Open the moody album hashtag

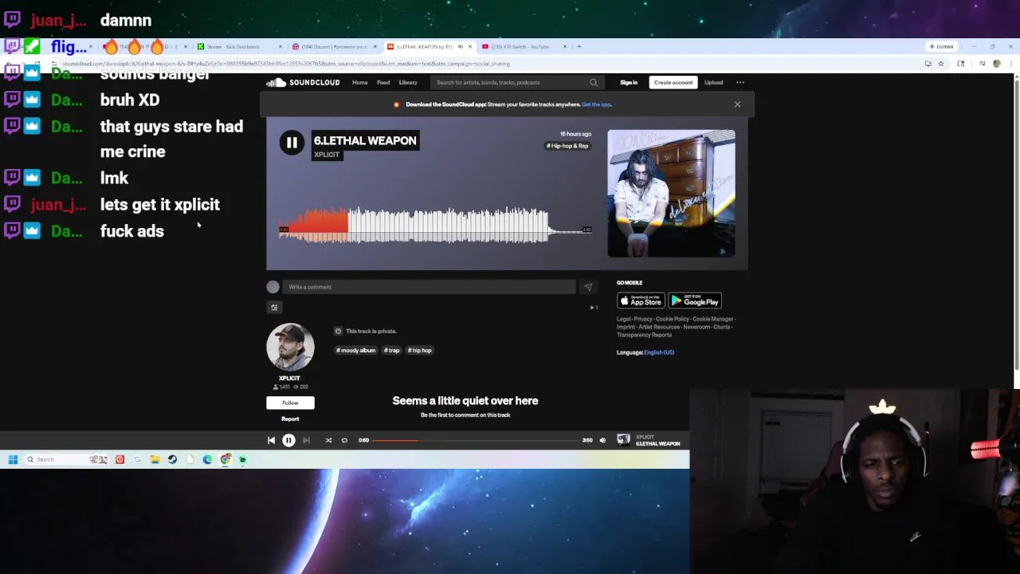(x=355, y=350)
